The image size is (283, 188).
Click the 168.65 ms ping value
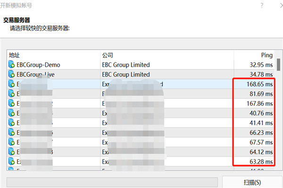(x=260, y=84)
